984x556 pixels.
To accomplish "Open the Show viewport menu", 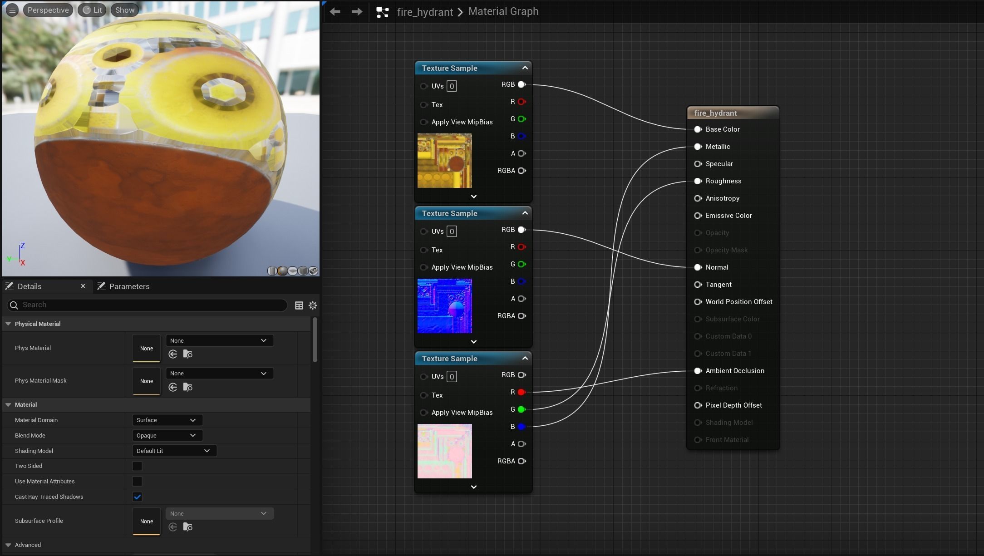I will click(x=124, y=10).
